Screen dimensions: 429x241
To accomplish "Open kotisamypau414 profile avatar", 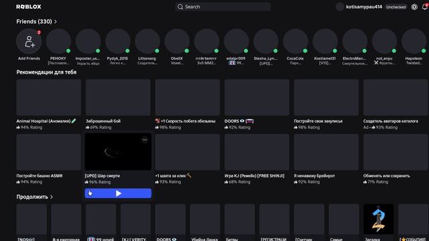I will pos(340,7).
